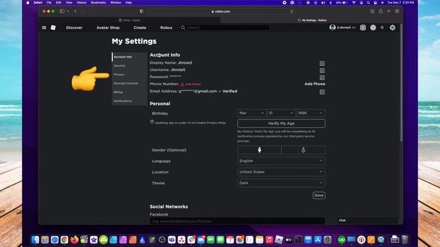The height and width of the screenshot is (247, 440).
Task: Open the Safari File menu
Action: [x=49, y=3]
